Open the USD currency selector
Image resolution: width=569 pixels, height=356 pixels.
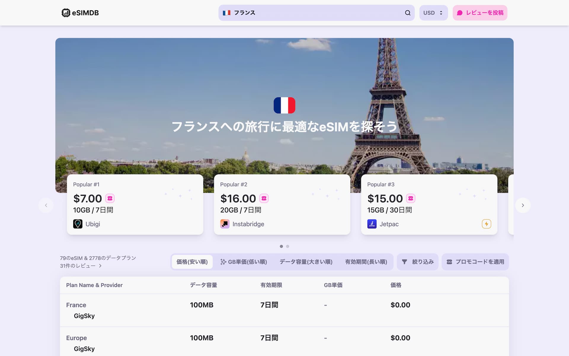point(433,13)
